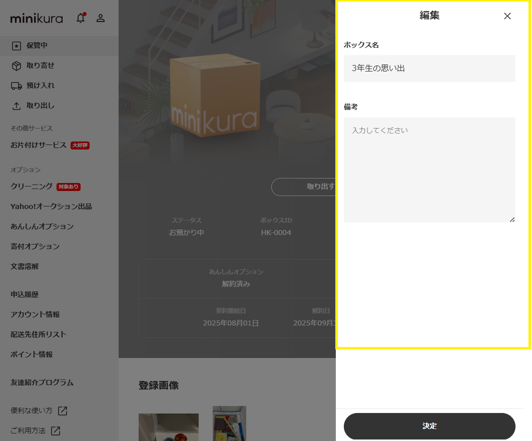Image resolution: width=532 pixels, height=441 pixels.
Task: Close the 編集 panel with X
Action: 507,16
